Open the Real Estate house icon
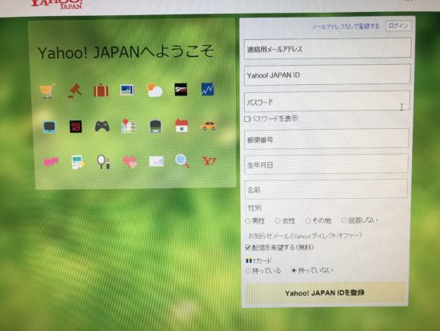This screenshot has width=440, height=331. [182, 125]
